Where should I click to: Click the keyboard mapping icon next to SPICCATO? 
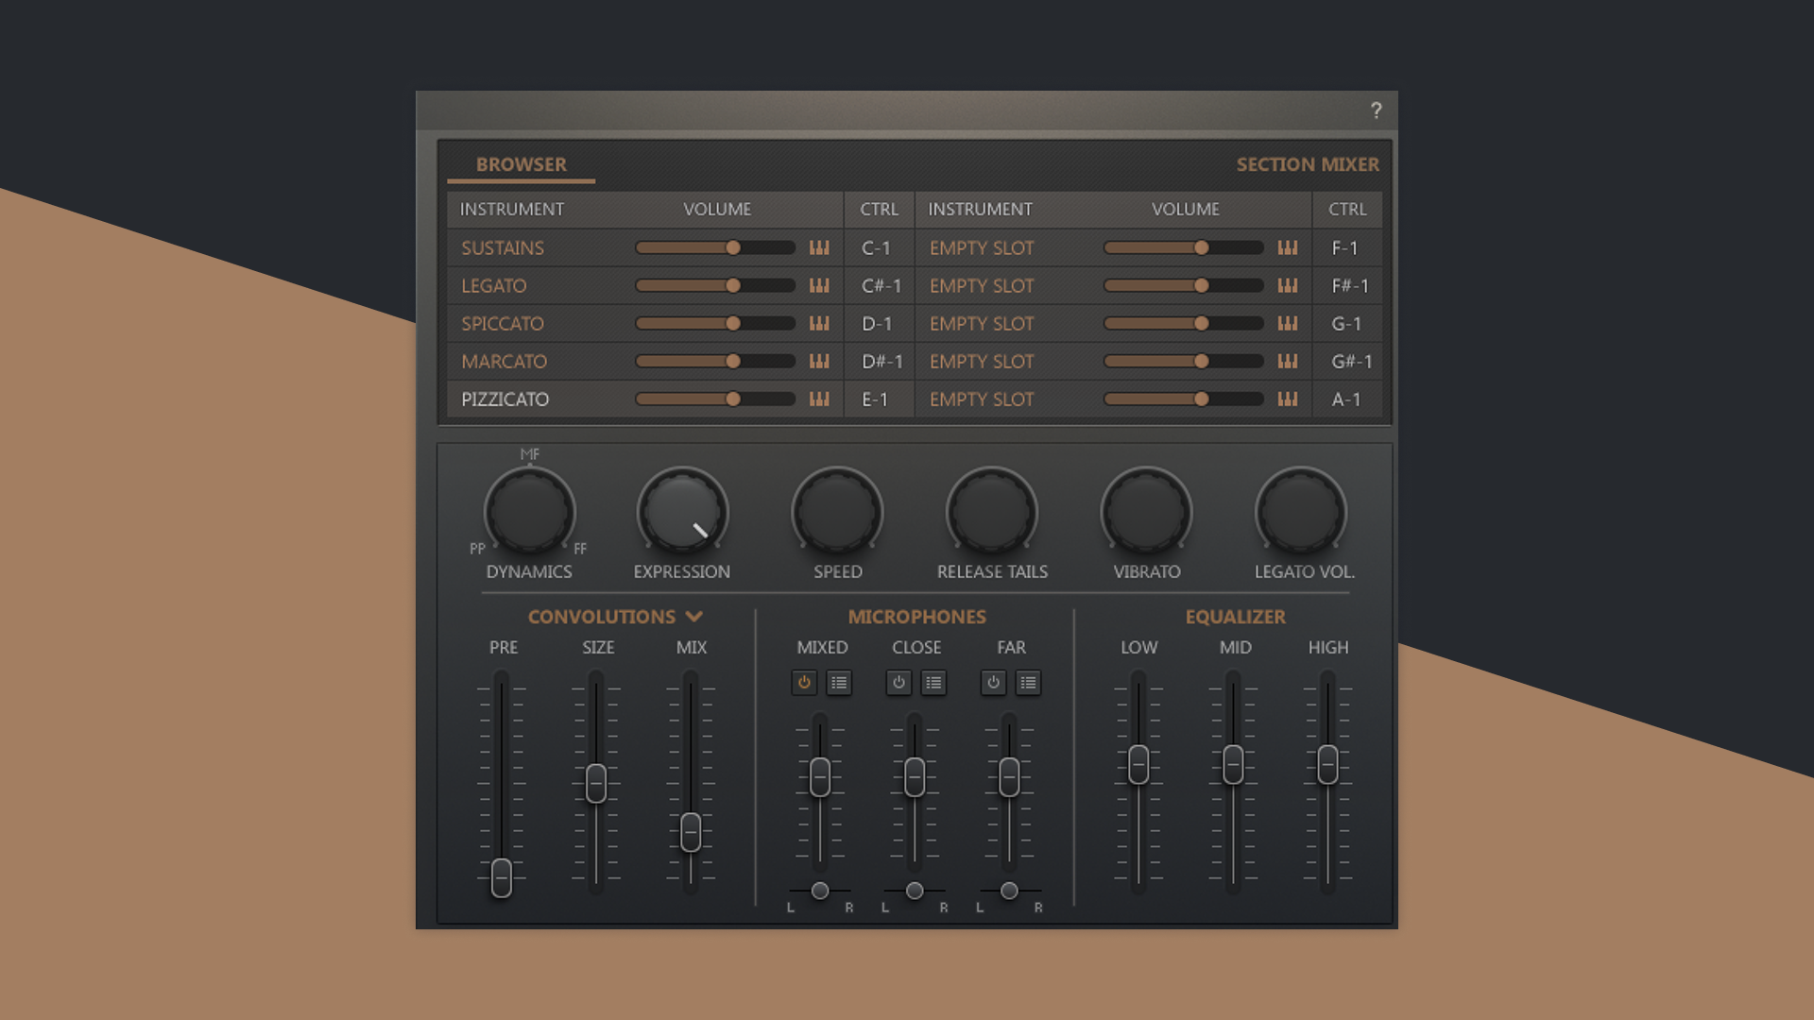[818, 323]
